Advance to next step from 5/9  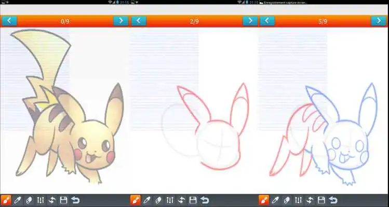(x=379, y=21)
